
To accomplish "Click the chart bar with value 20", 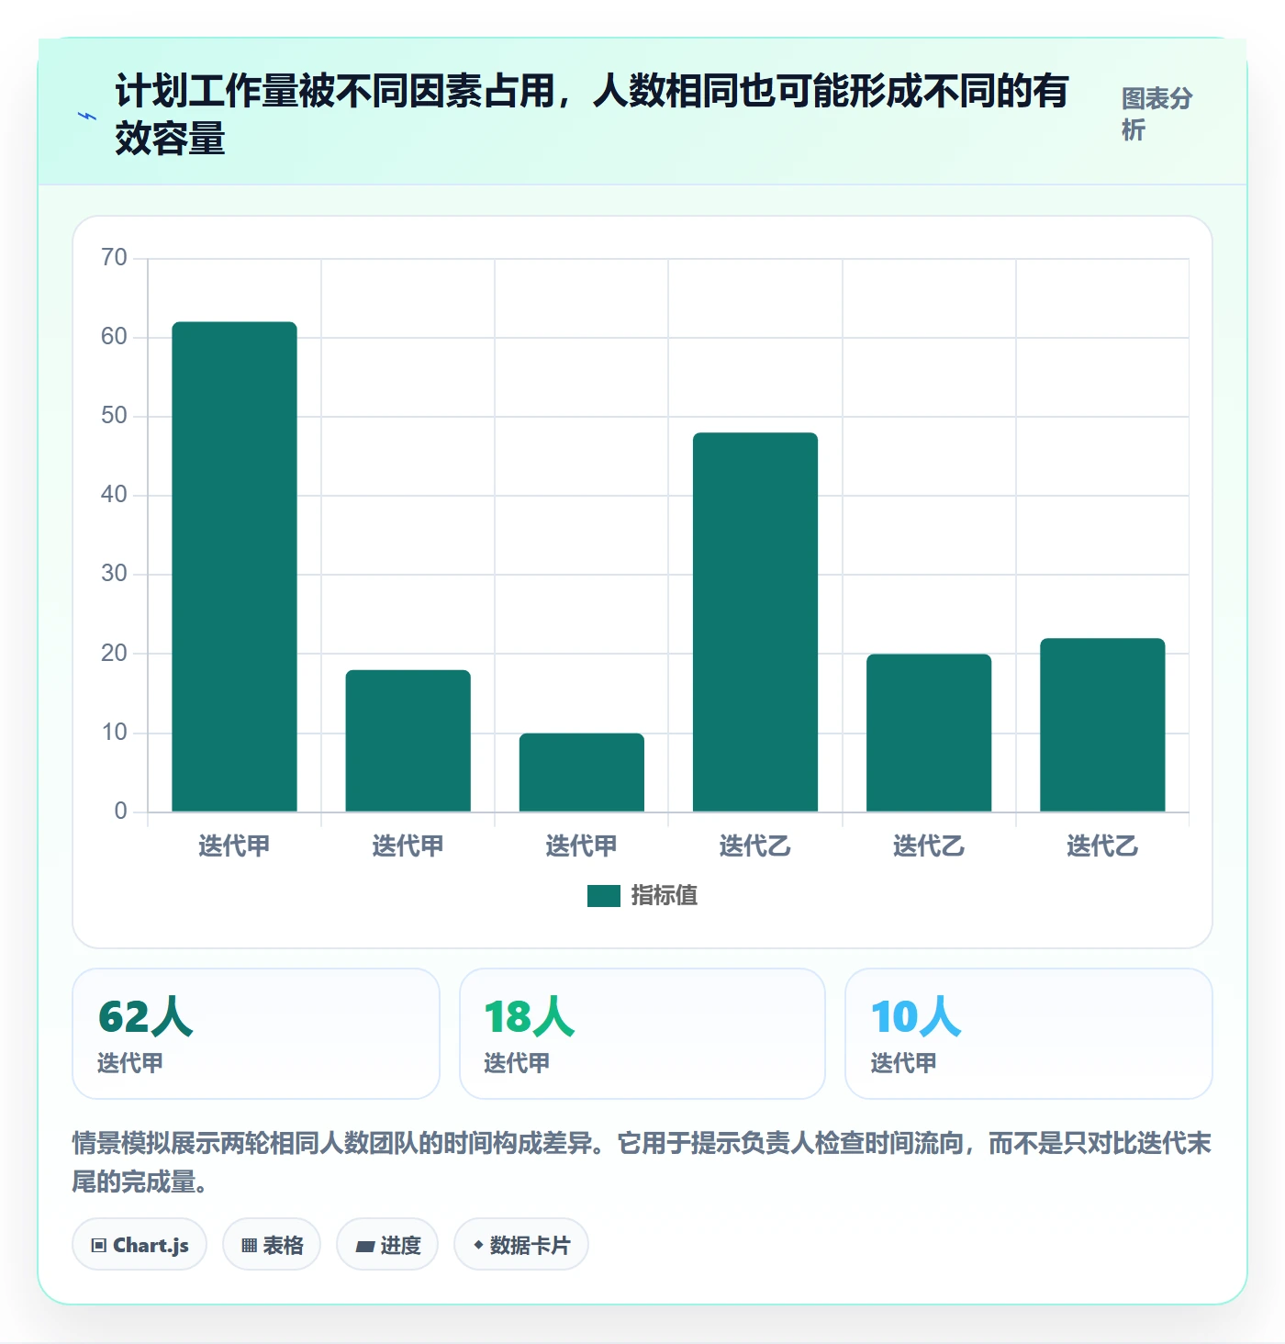I will point(929,733).
